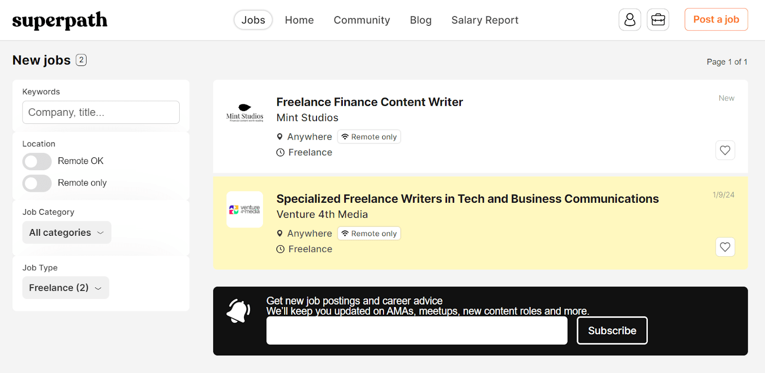Click the email input in the subscribe banner
765x373 pixels.
click(417, 330)
